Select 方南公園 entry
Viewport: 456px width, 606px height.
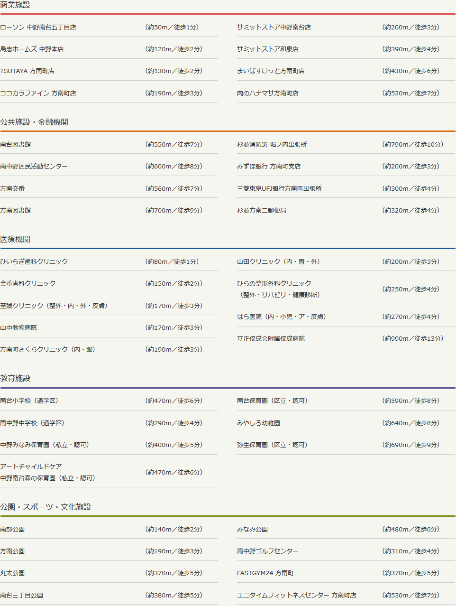(x=12, y=551)
